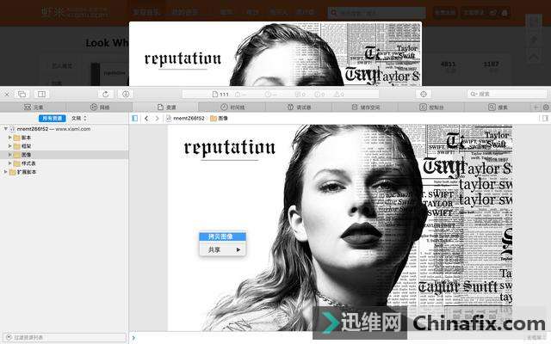Switch to the 元素 tab
The image size is (551, 344).
click(34, 107)
